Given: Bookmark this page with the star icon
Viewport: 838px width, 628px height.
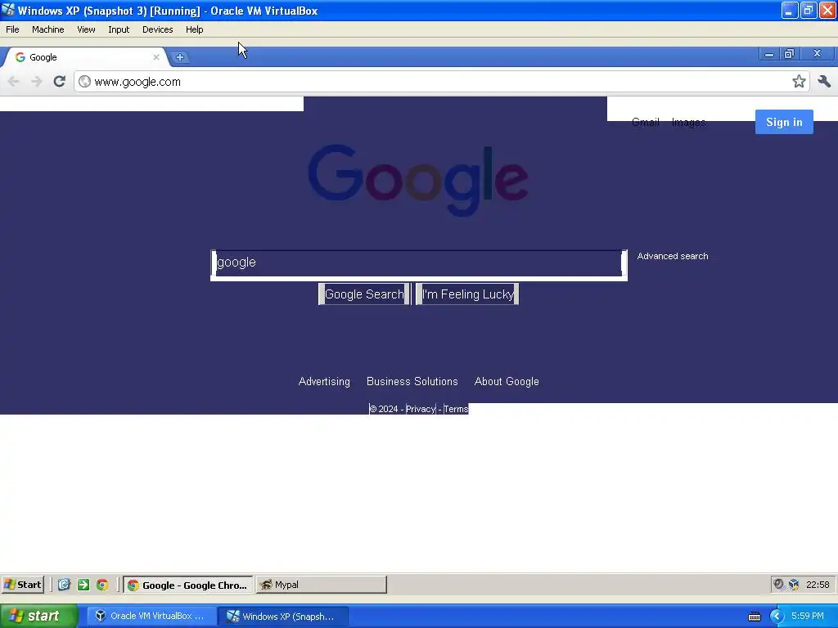Looking at the screenshot, I should pyautogui.click(x=799, y=81).
